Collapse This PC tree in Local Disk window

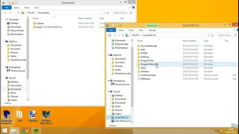pyautogui.click(x=109, y=92)
